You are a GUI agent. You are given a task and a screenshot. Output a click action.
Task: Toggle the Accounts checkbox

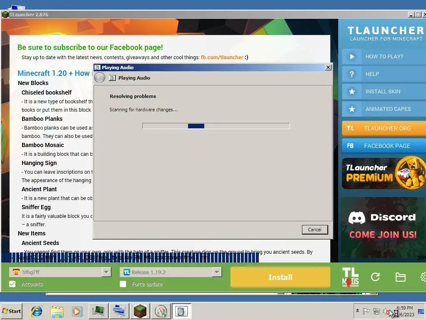(x=12, y=284)
